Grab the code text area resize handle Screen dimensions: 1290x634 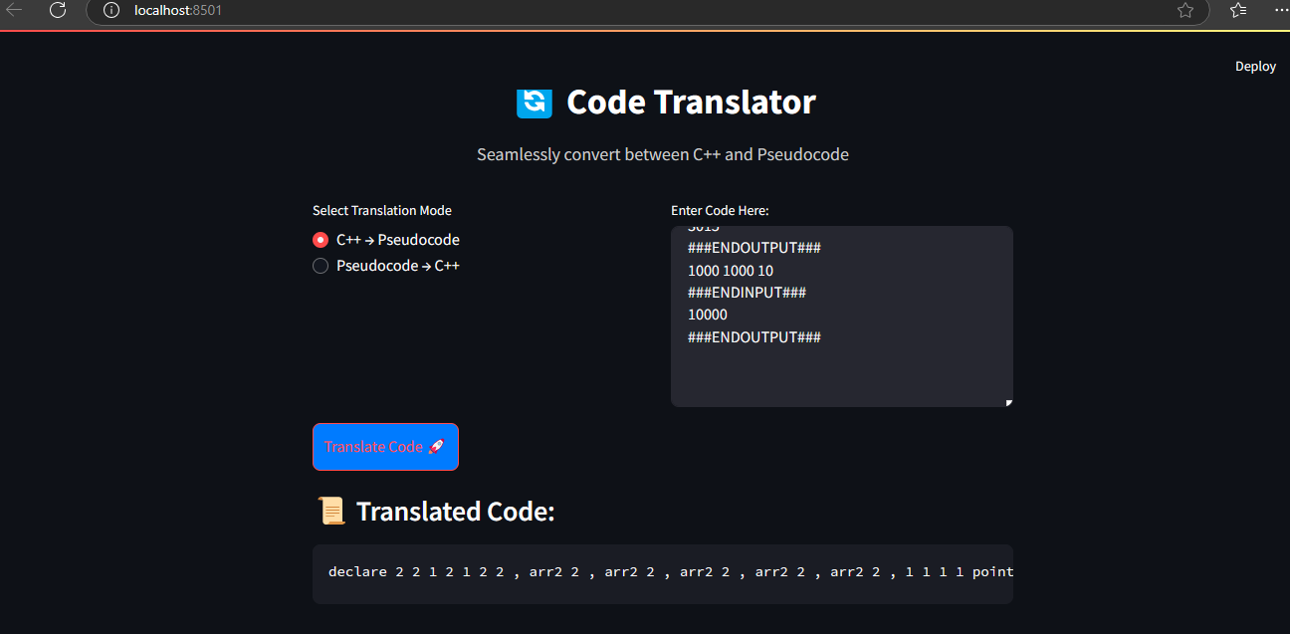pos(1008,402)
